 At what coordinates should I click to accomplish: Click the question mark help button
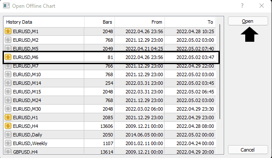click(x=242, y=6)
